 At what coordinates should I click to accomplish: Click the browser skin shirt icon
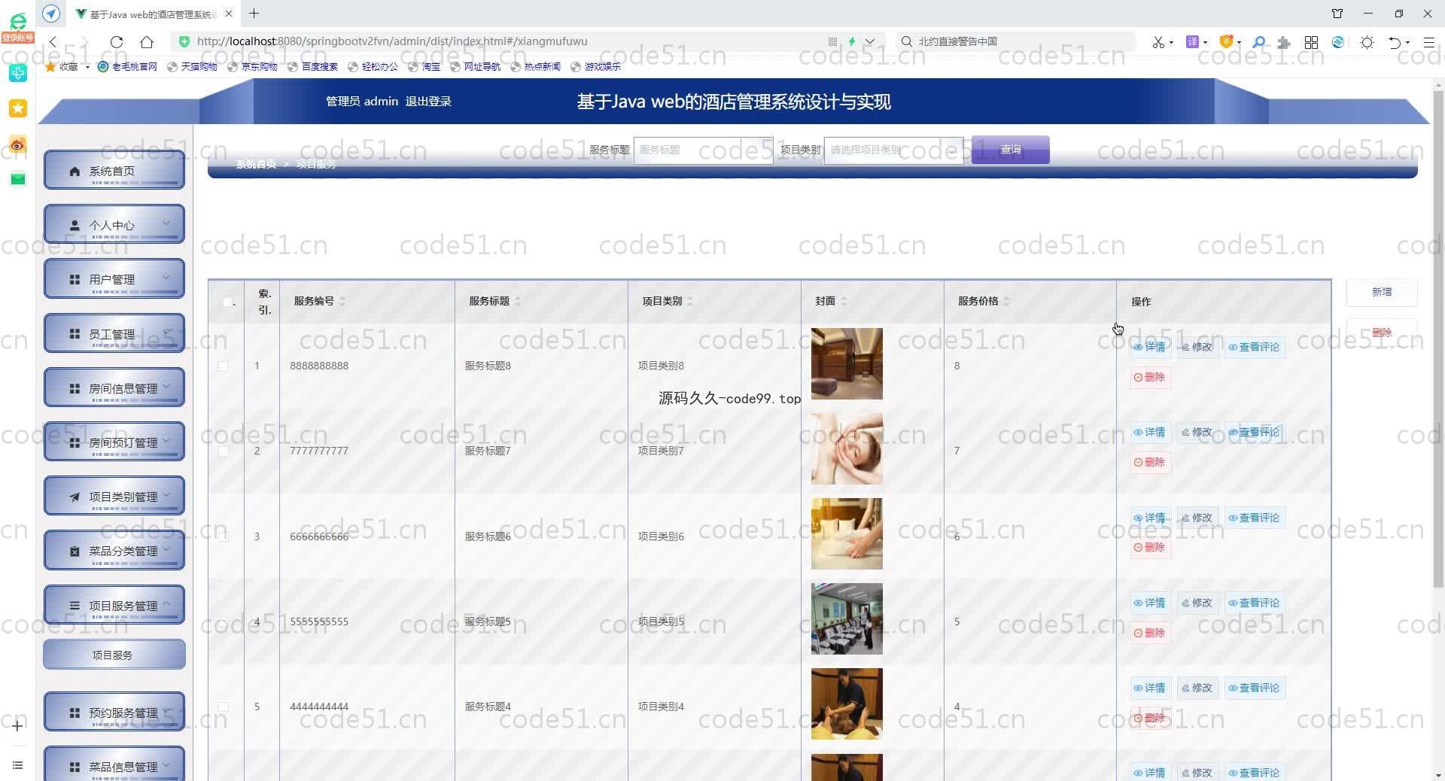coord(1337,14)
